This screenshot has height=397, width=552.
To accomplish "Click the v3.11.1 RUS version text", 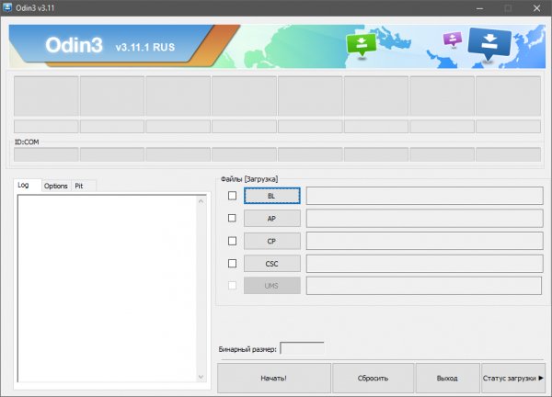I will pos(145,47).
